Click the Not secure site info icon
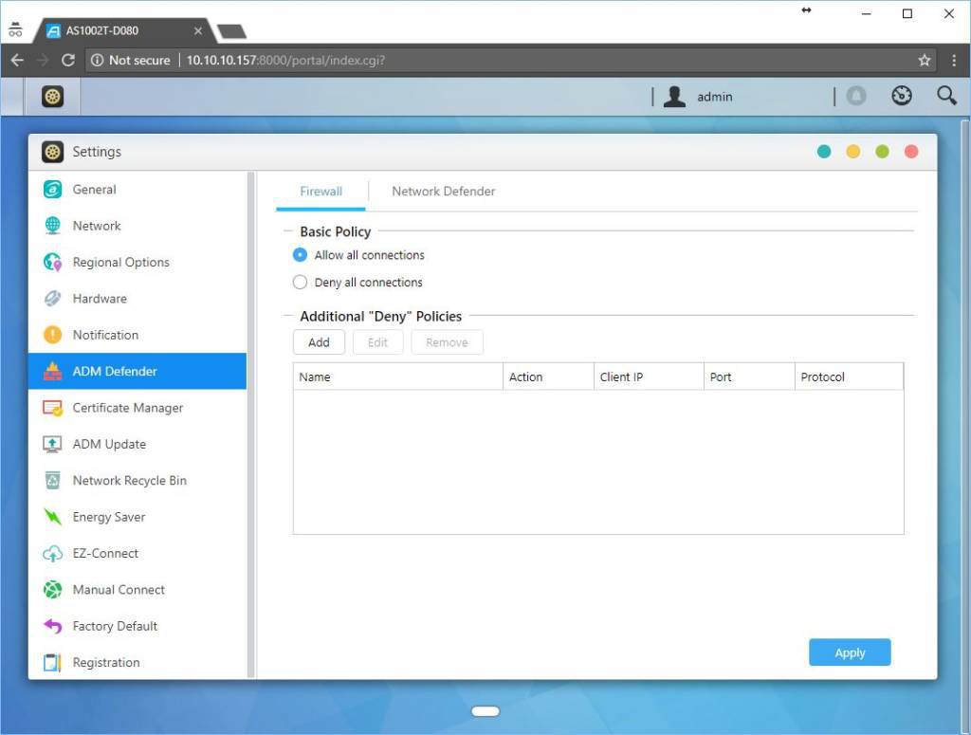This screenshot has width=971, height=735. click(97, 60)
